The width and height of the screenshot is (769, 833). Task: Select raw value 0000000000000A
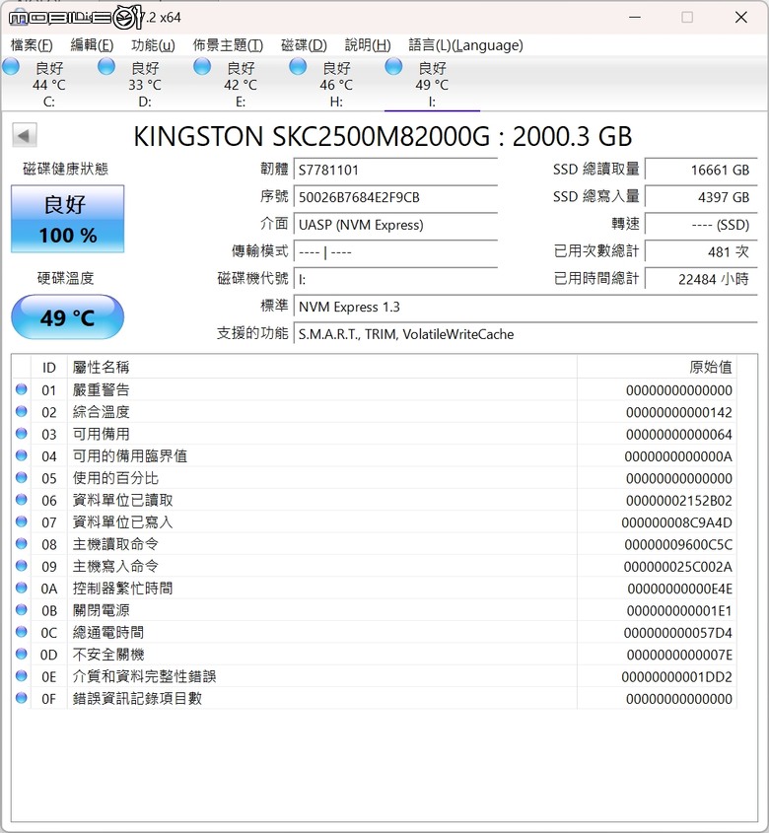click(678, 456)
